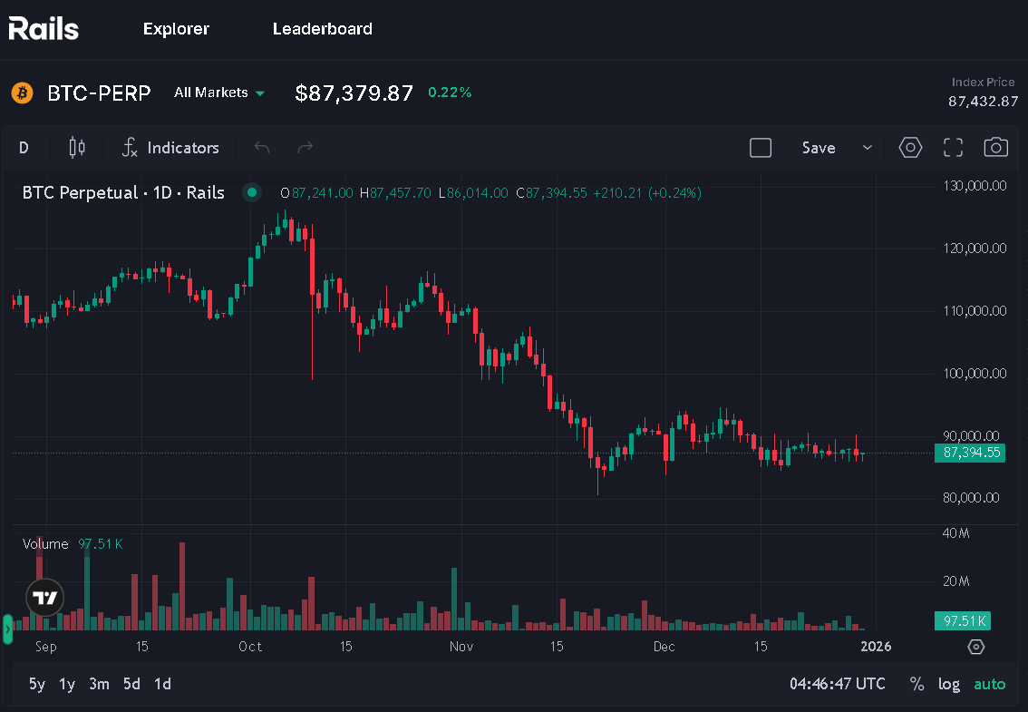The width and height of the screenshot is (1028, 712).
Task: Undo the last chart change
Action: [262, 148]
